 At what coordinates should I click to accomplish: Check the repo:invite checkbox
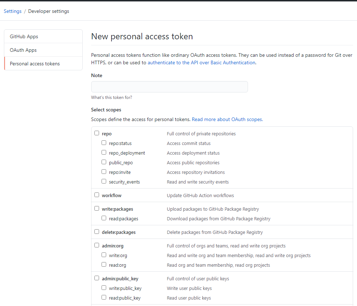(104, 171)
